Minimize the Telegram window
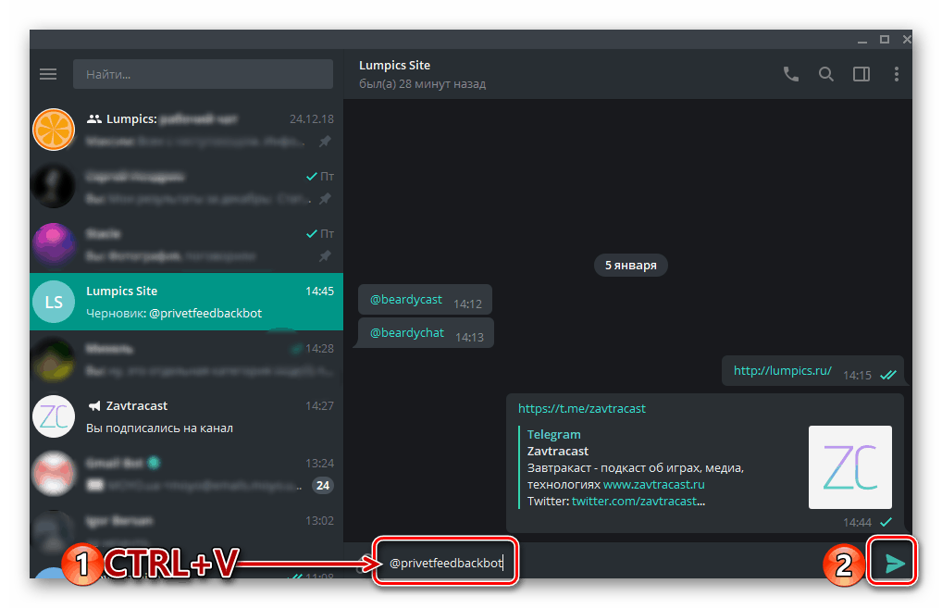Image resolution: width=942 pixels, height=608 pixels. coord(862,40)
